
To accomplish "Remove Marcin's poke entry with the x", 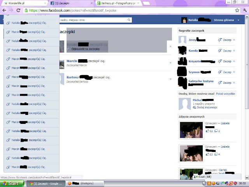I will (170, 63).
